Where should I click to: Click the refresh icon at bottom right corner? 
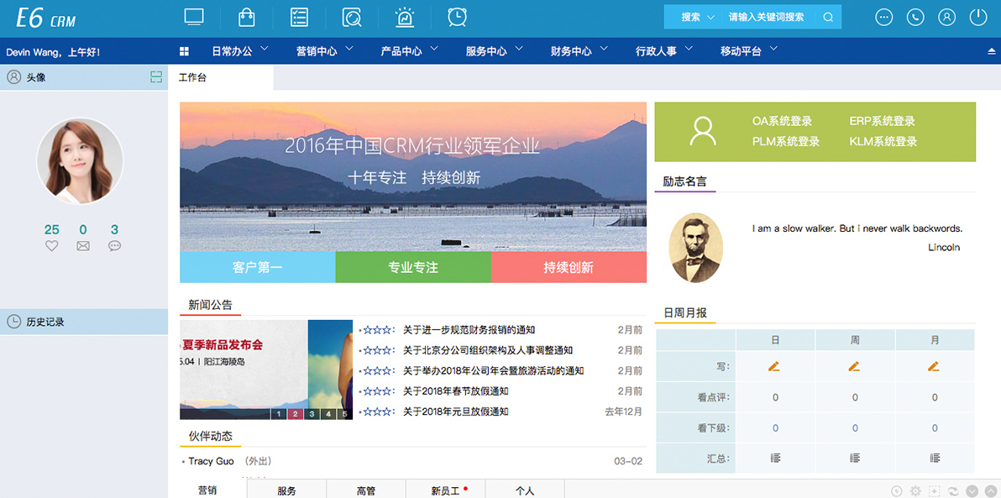(953, 491)
